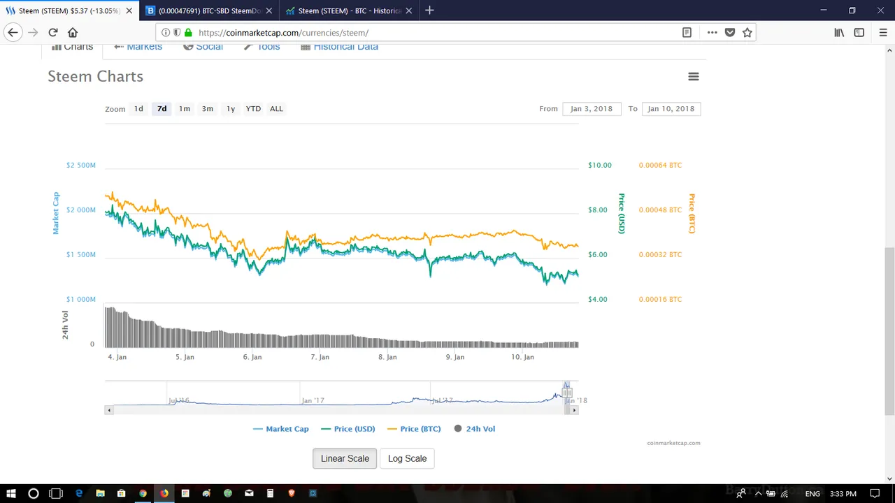Open Calculator from taskbar
Screen dimensions: 895x503
(270, 493)
